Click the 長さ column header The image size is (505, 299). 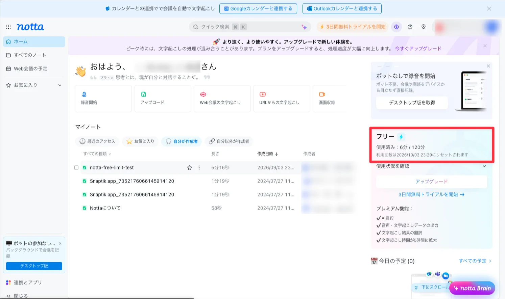[x=215, y=154]
